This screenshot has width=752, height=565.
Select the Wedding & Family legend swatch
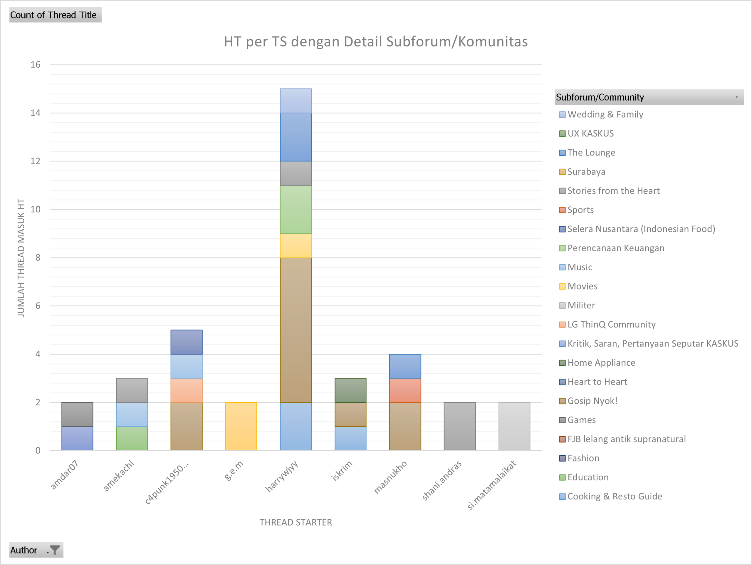[562, 115]
